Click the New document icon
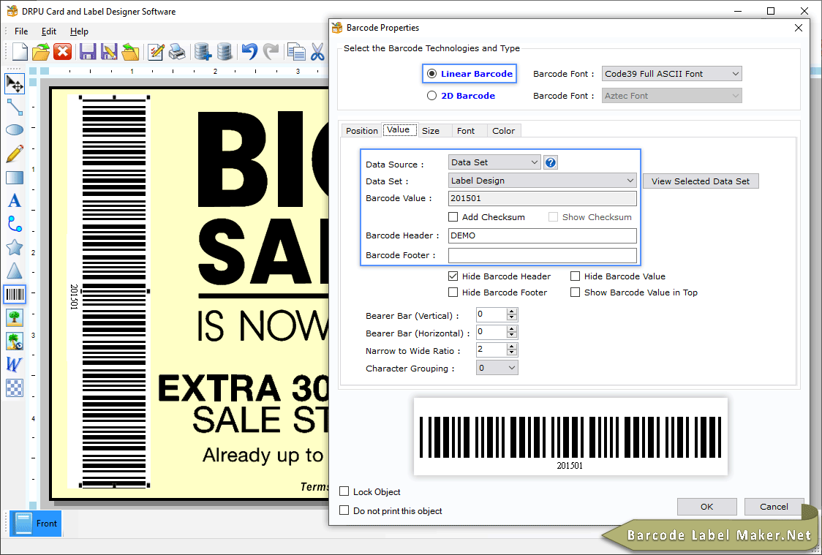The height and width of the screenshot is (555, 822). [x=20, y=51]
